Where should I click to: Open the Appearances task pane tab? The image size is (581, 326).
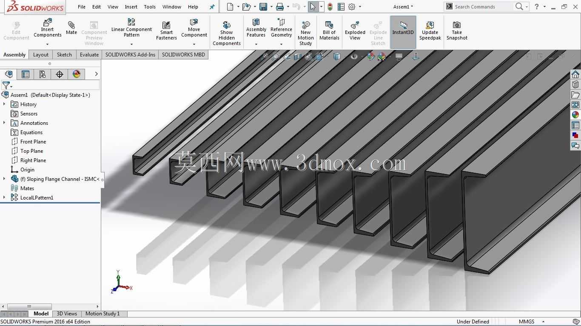(575, 115)
